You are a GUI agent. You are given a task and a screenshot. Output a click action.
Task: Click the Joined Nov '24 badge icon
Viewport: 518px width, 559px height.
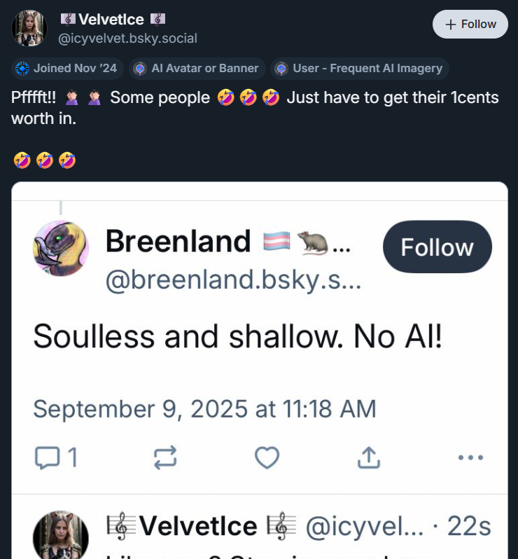pyautogui.click(x=22, y=69)
